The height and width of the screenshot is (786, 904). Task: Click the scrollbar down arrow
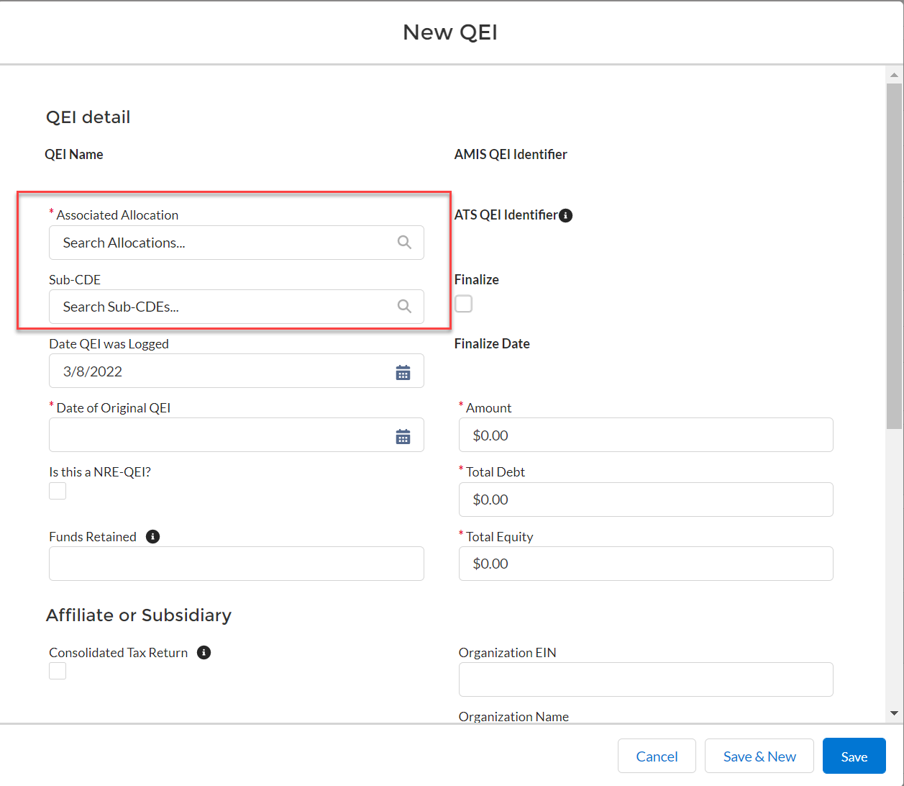point(894,713)
